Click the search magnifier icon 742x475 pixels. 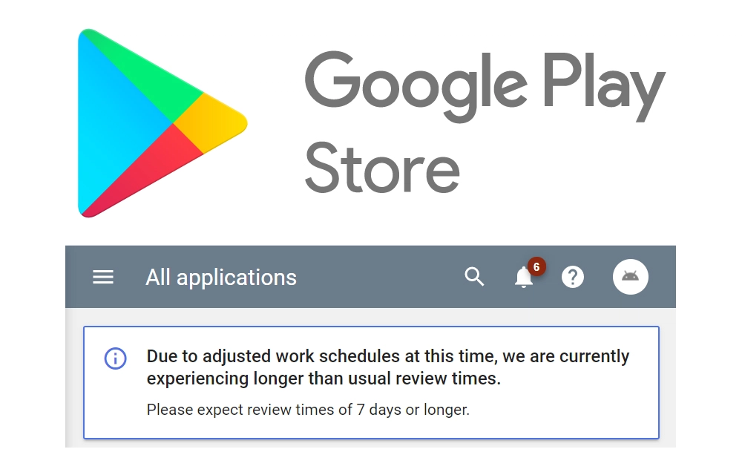pyautogui.click(x=474, y=277)
